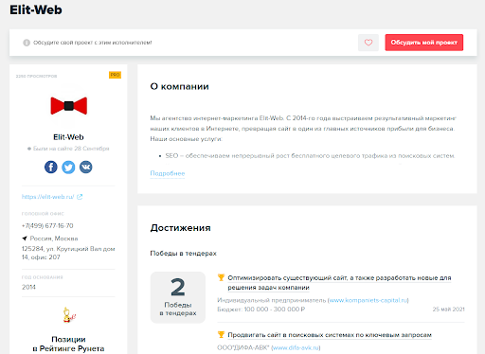Click the '25 мая 2021' tender date
The height and width of the screenshot is (354, 485).
tap(448, 310)
